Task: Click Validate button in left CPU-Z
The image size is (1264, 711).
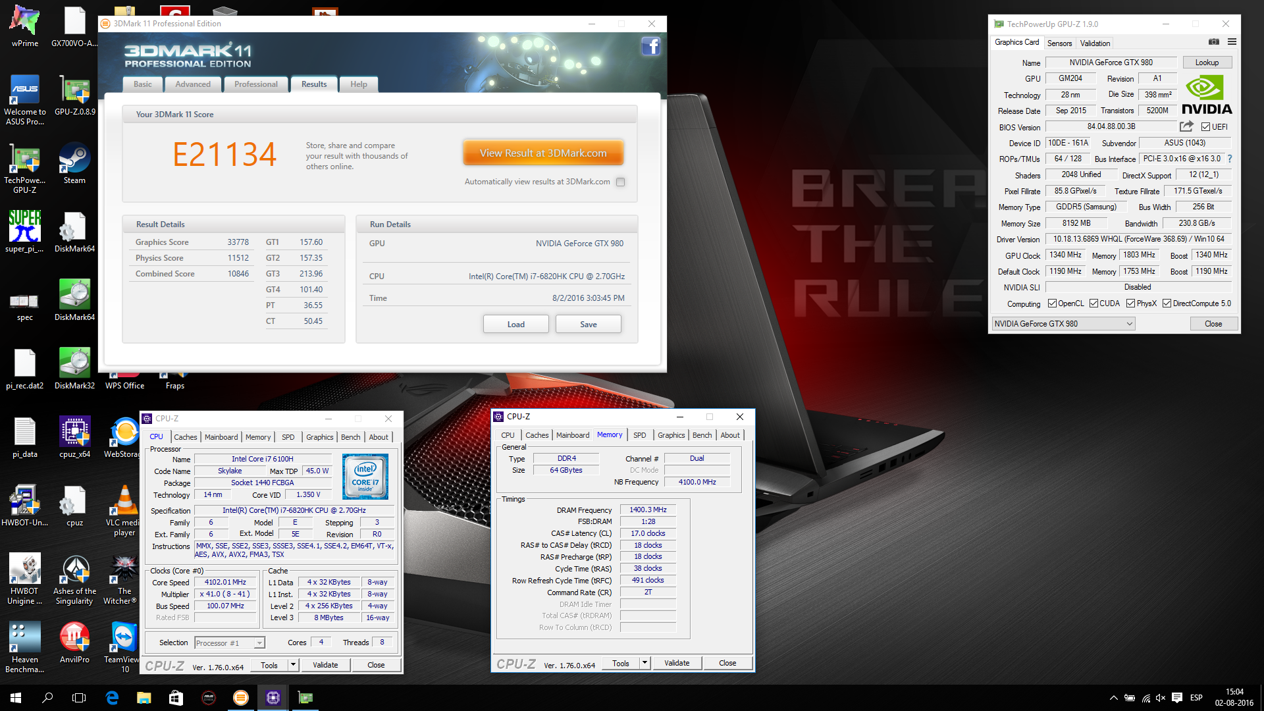Action: click(x=325, y=665)
